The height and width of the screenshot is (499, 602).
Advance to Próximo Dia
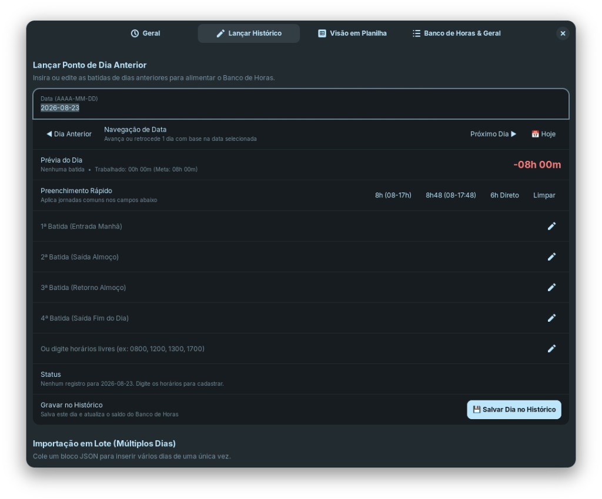pyautogui.click(x=493, y=134)
